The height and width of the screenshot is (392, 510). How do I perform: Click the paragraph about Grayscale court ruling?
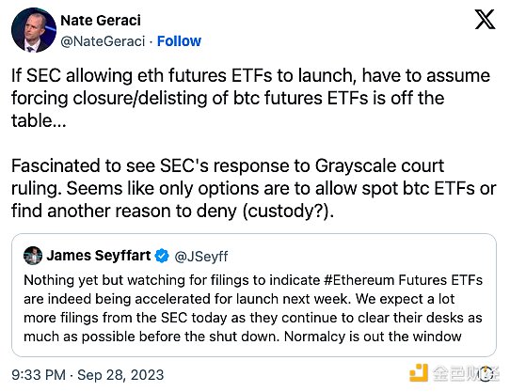point(254,188)
